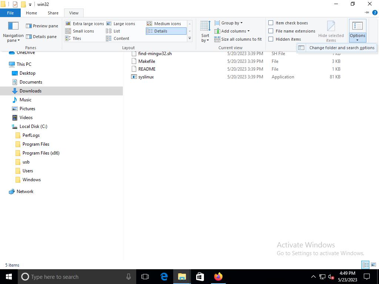Viewport: 379px width, 284px height.
Task: Toggle the Preview pane
Action: coord(42,26)
